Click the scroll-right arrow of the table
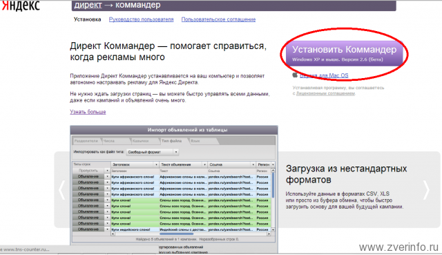442x255 pixels. click(269, 234)
